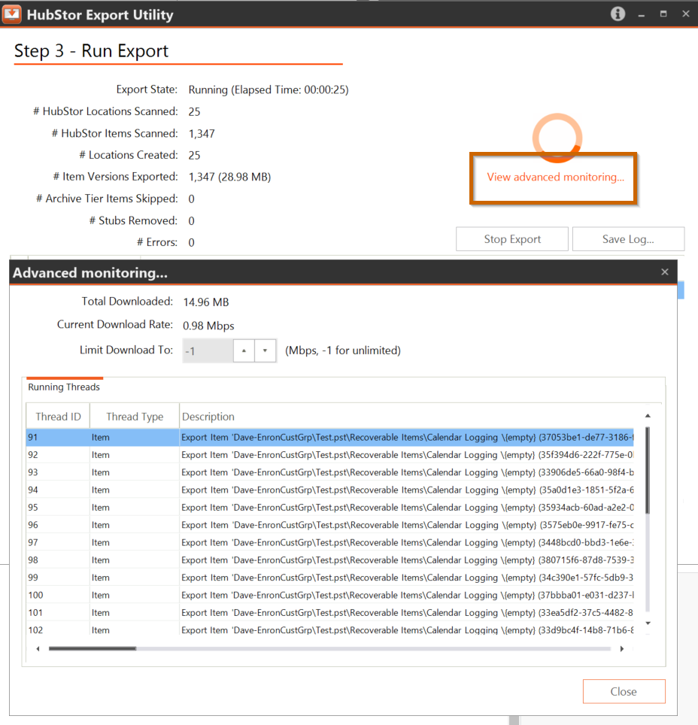Select thread 96 row
This screenshot has height=725, width=698.
point(329,525)
